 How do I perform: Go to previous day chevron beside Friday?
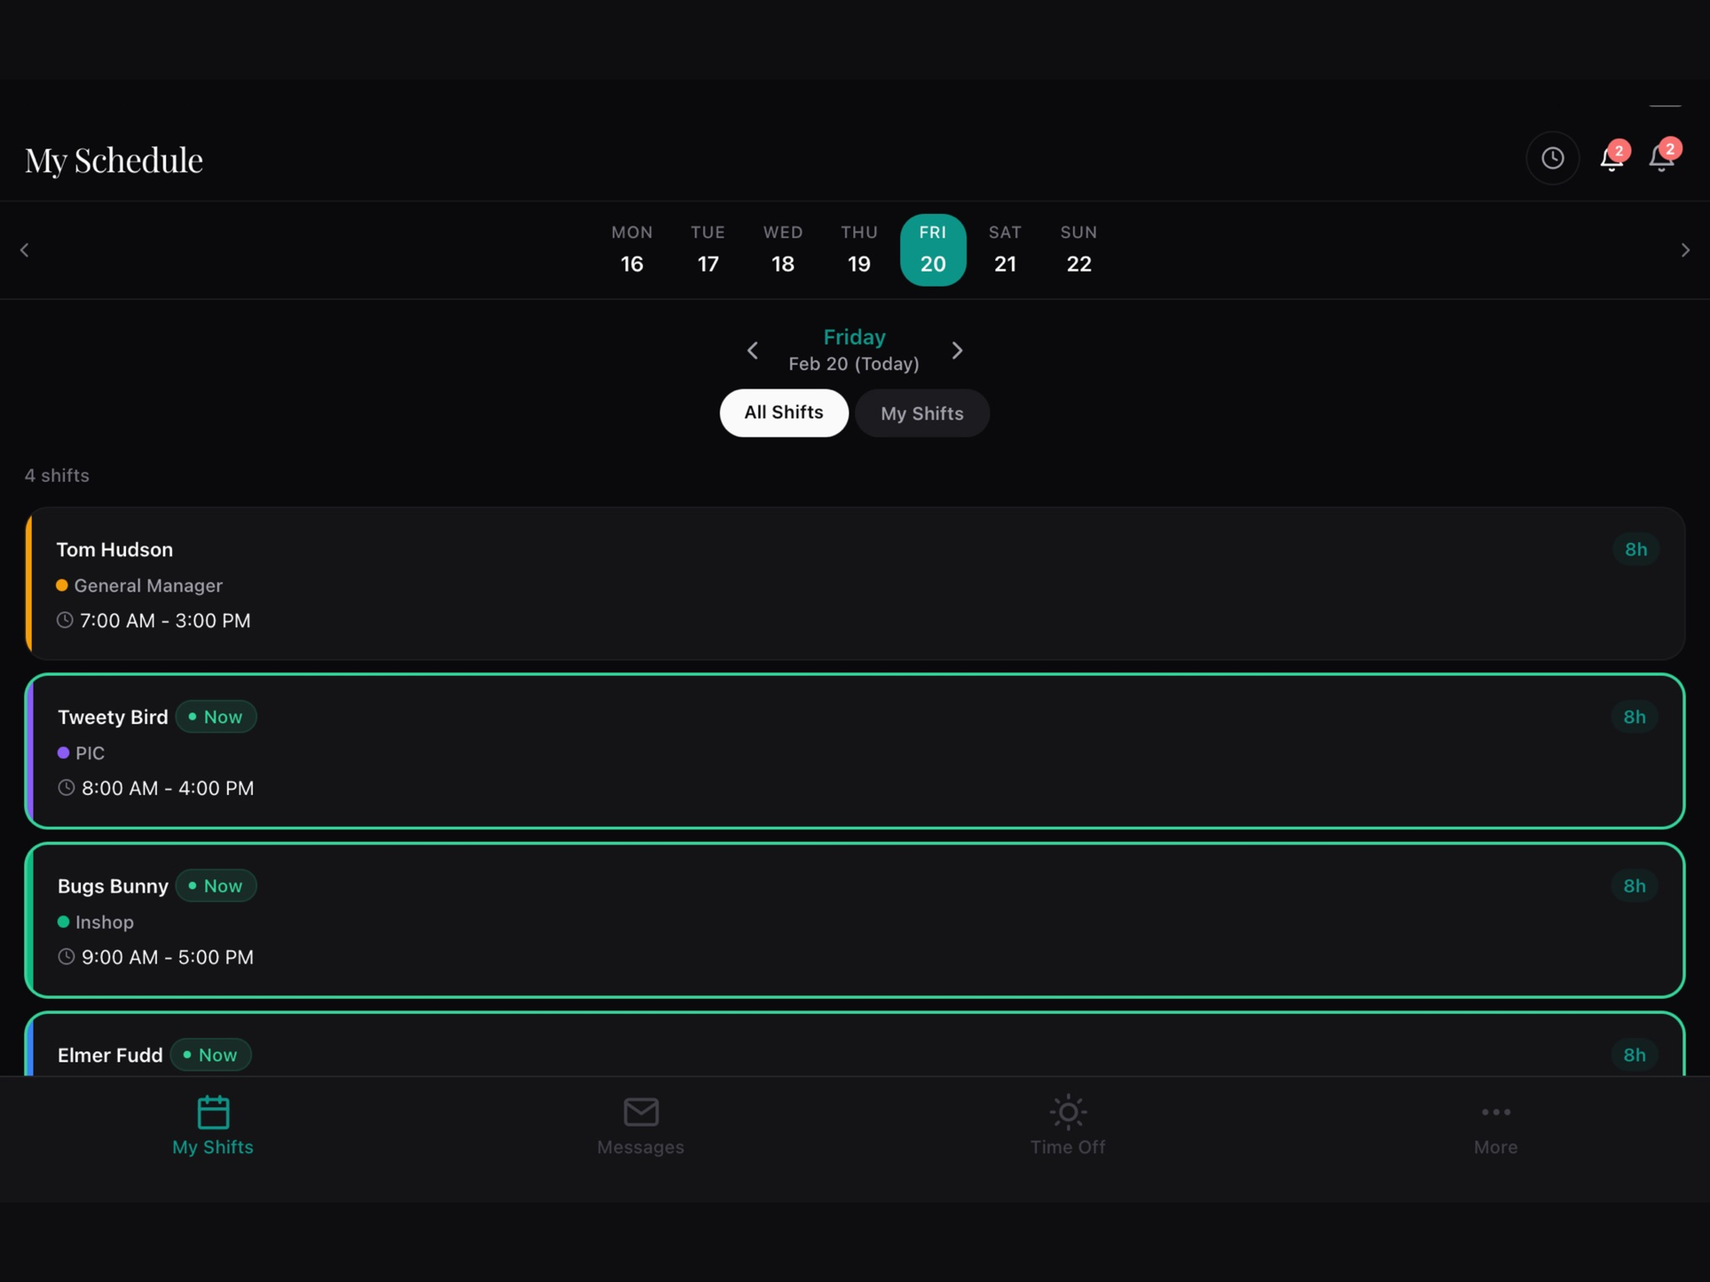click(x=752, y=351)
